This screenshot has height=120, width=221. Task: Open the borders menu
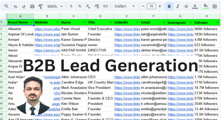click(x=215, y=6)
